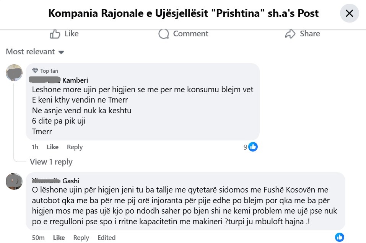The width and height of the screenshot is (366, 243).
Task: View the 9 like reactions on Kamberi's comment
Action: 251,147
